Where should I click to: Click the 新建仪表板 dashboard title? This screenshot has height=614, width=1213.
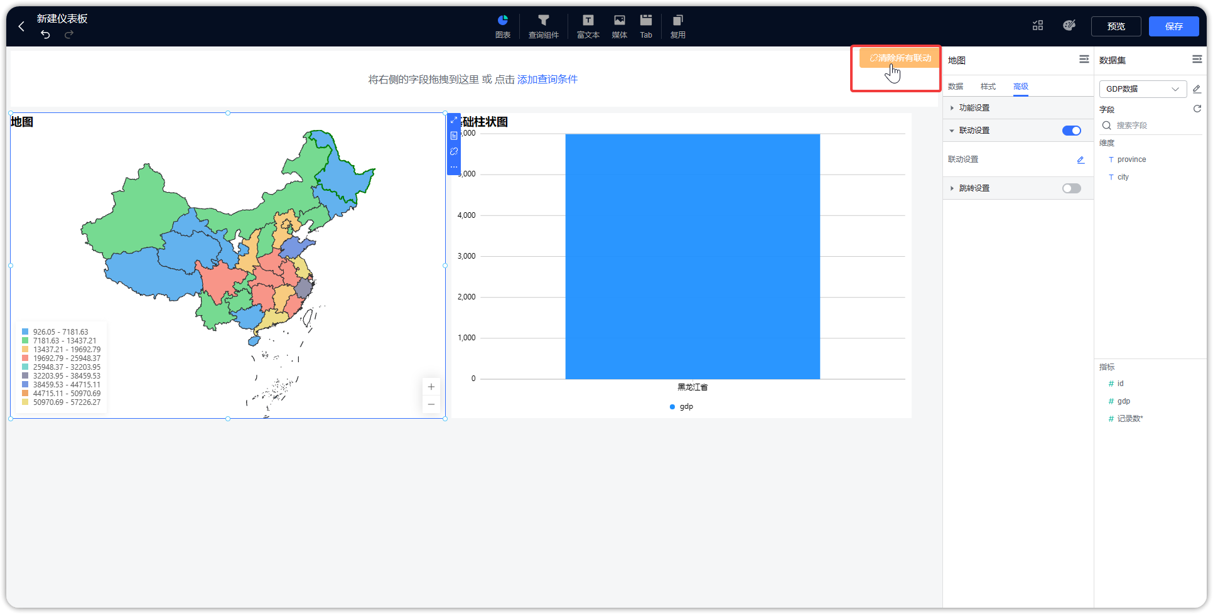[62, 19]
